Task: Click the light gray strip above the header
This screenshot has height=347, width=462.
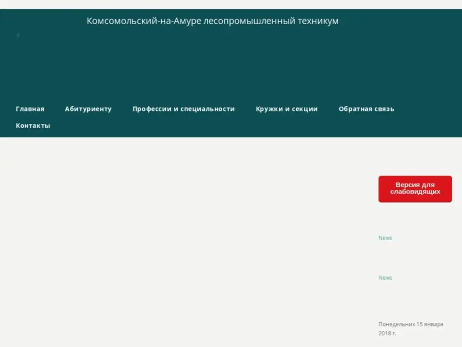Action: coord(231,4)
